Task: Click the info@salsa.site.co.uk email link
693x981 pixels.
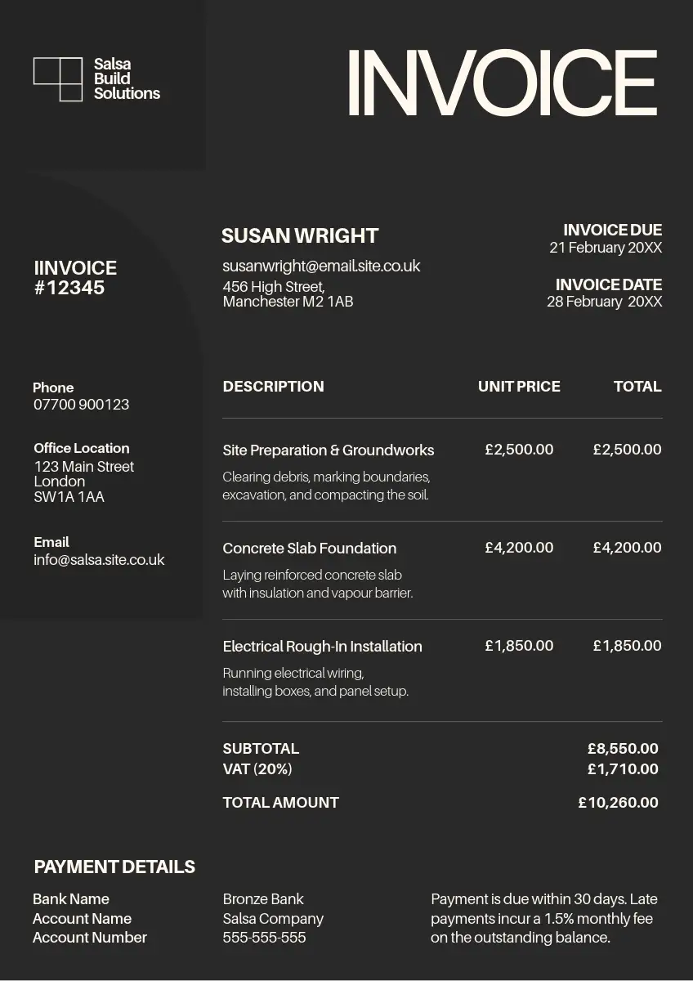Action: point(99,560)
